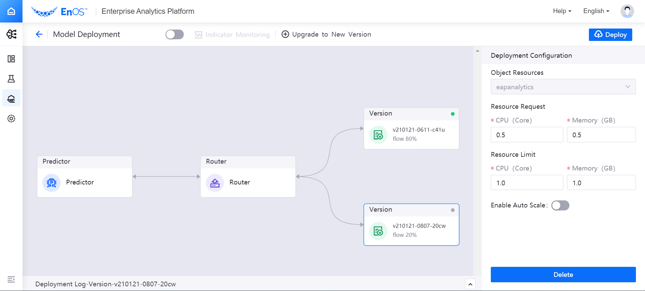Click the Indicator Monitoring chart icon
645x291 pixels.
point(199,35)
